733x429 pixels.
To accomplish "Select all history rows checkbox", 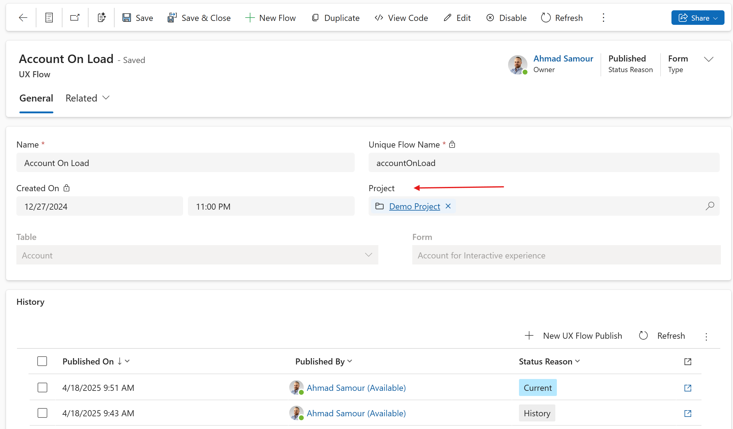I will click(x=42, y=361).
